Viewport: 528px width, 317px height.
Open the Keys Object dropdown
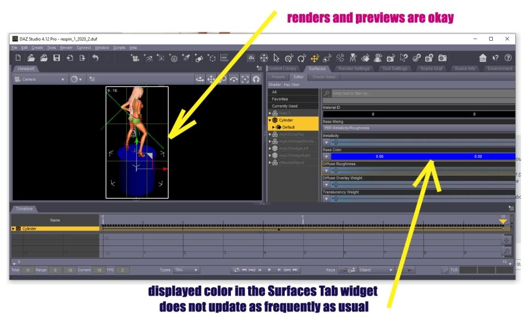[376, 270]
